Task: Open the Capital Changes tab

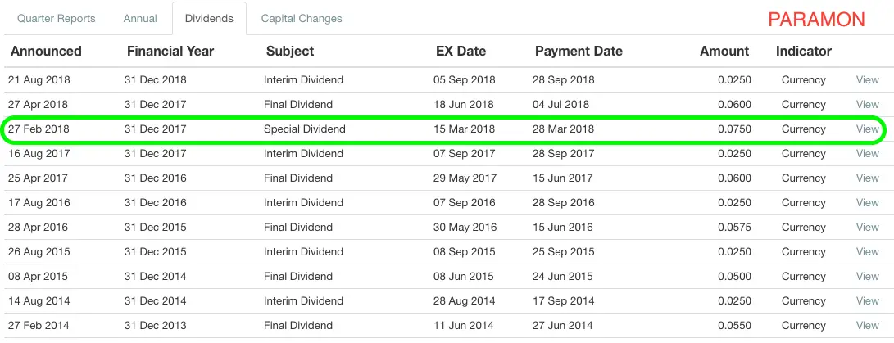Action: pyautogui.click(x=302, y=18)
